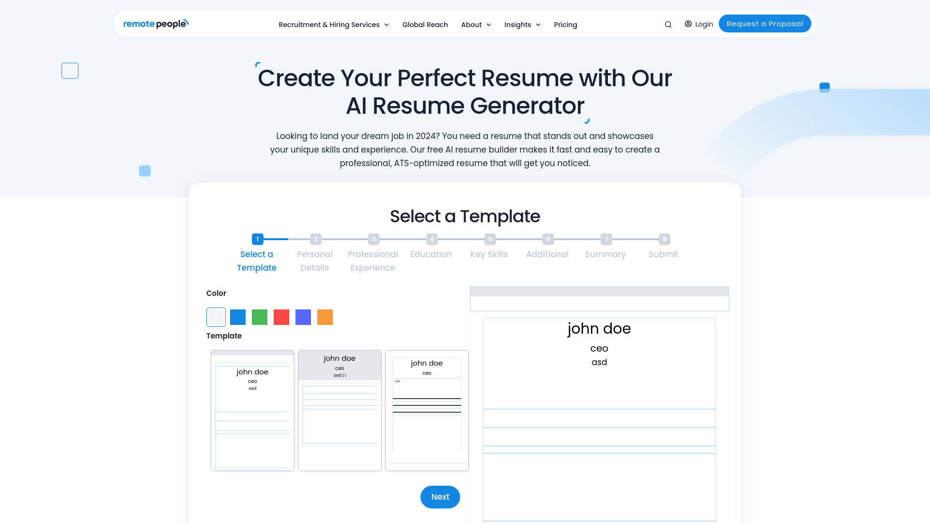Viewport: 930px width, 523px height.
Task: Select the green color option
Action: tap(259, 317)
